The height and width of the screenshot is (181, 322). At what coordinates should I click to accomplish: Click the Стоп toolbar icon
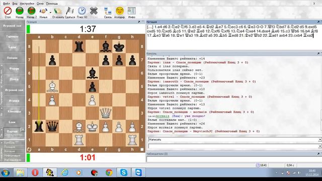(8, 11)
